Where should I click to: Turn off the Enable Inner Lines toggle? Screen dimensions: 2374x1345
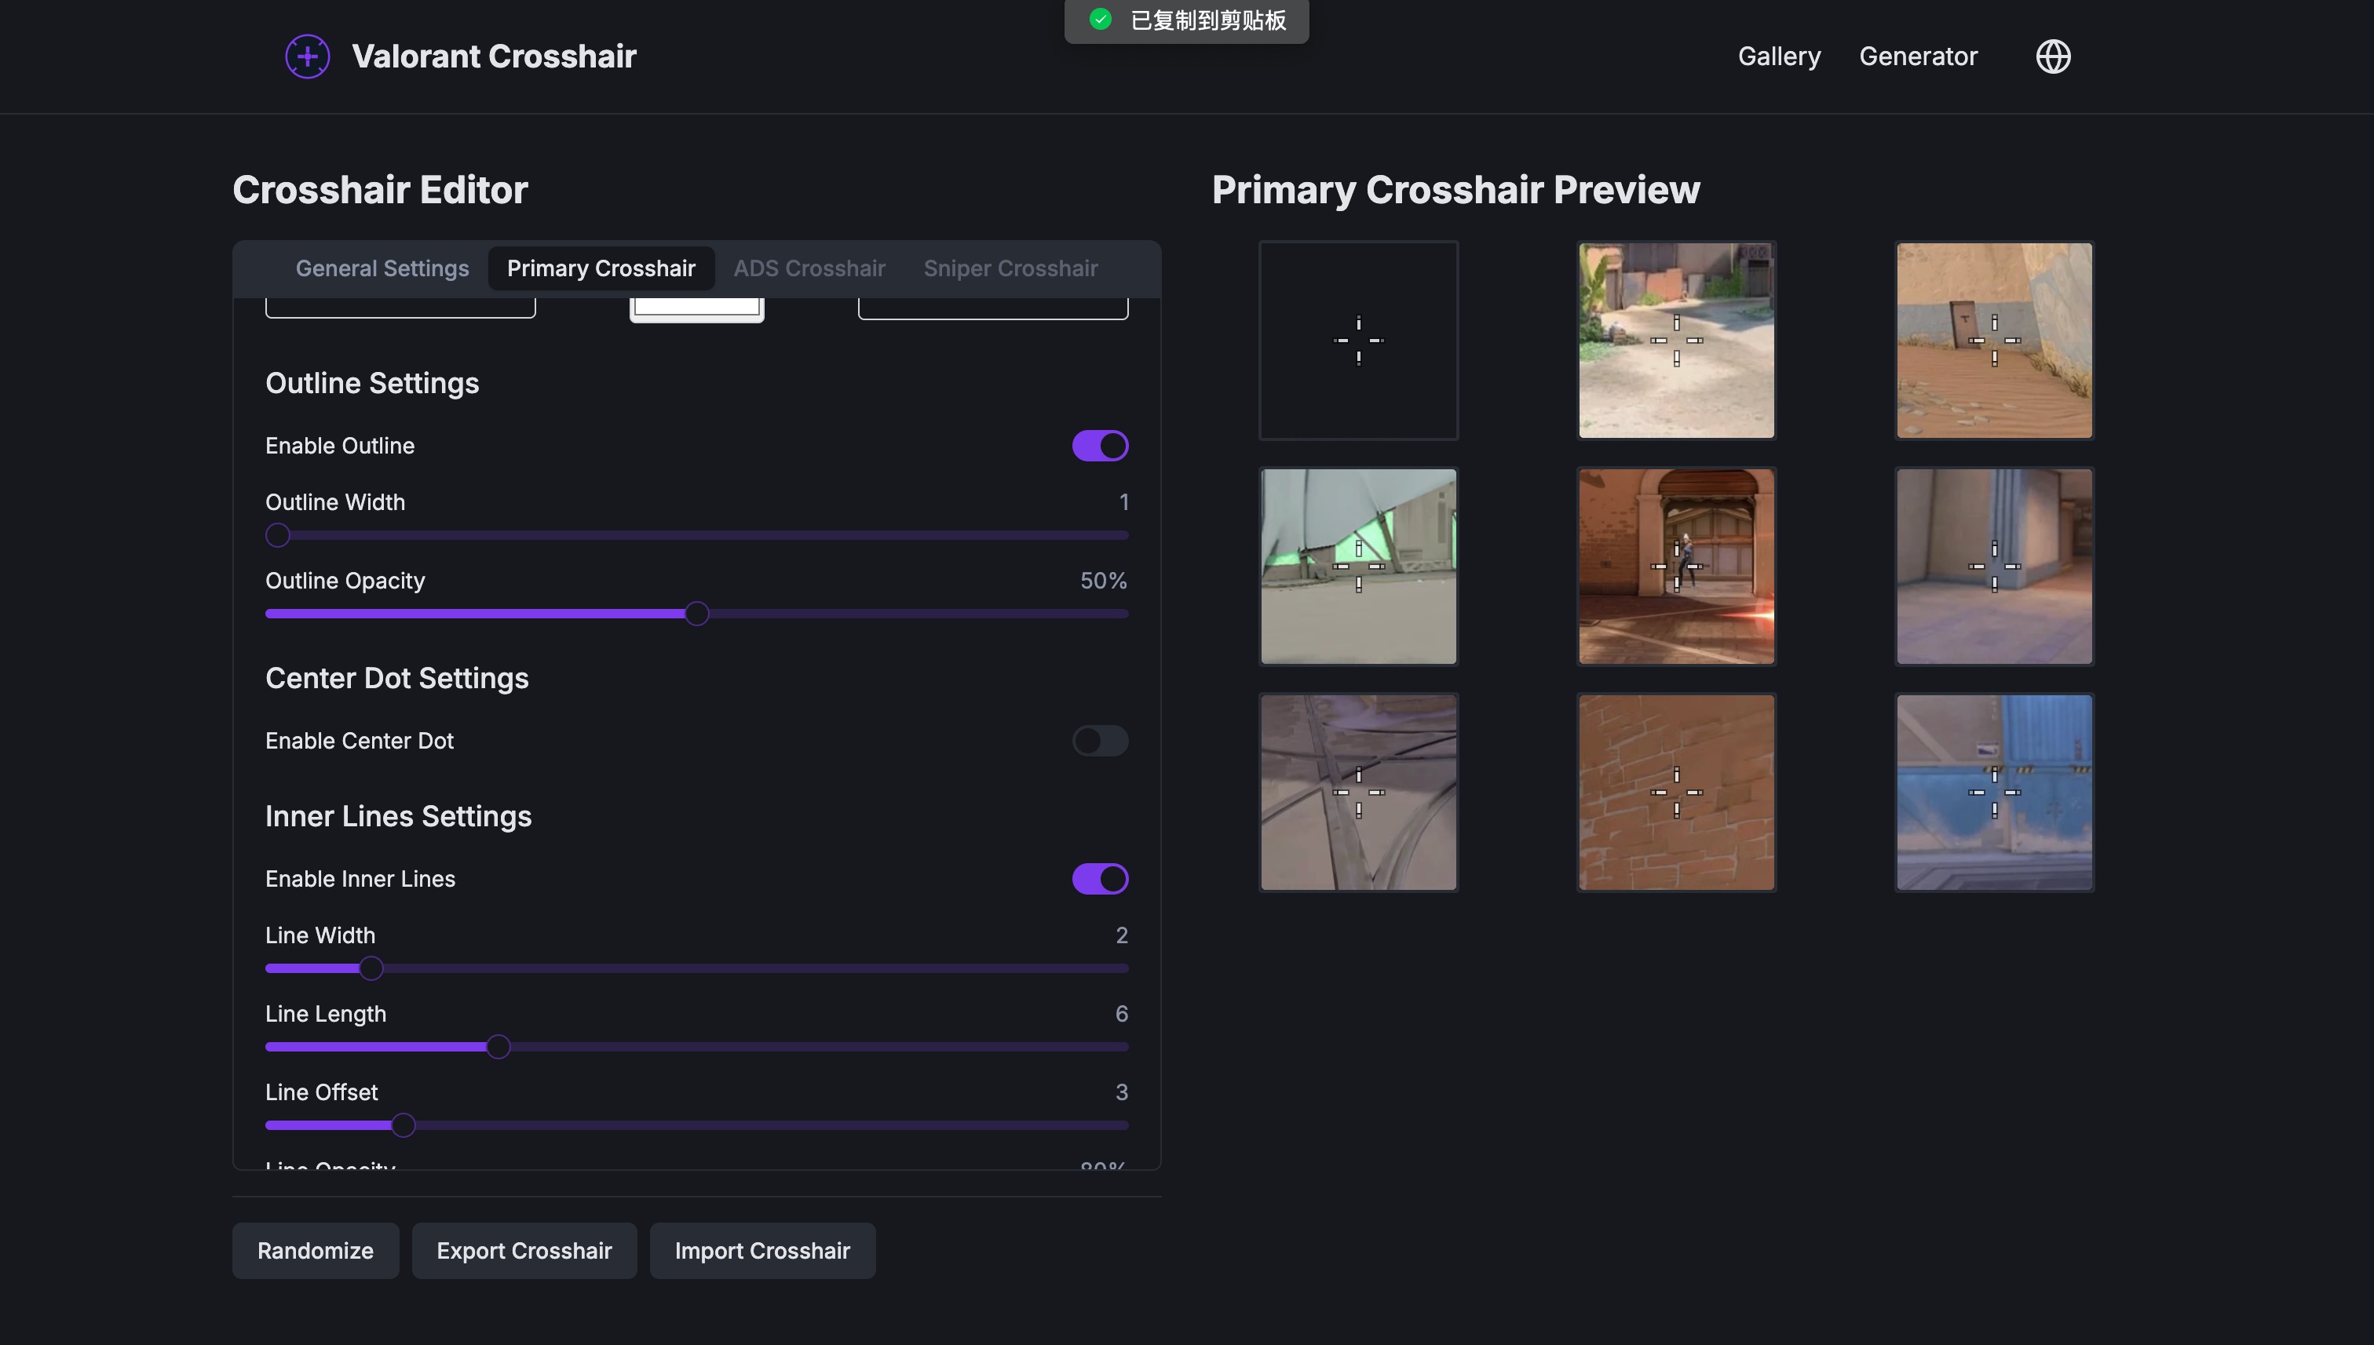[x=1100, y=879]
